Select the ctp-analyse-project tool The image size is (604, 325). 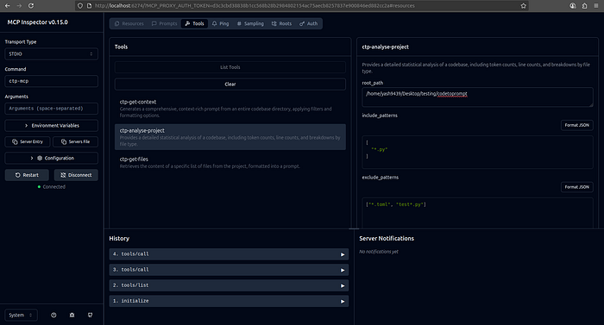[x=230, y=137]
